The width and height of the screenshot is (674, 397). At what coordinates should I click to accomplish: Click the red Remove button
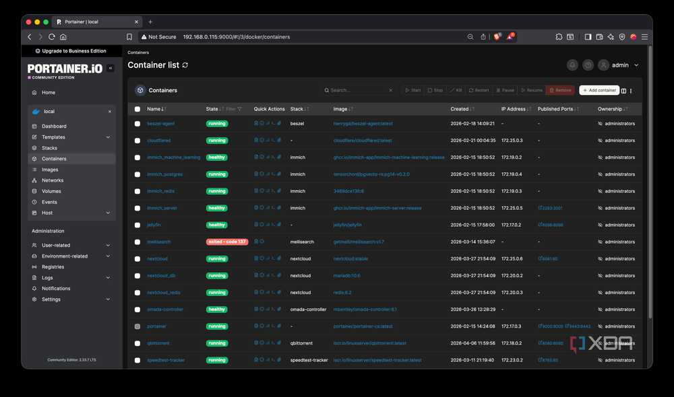(560, 90)
